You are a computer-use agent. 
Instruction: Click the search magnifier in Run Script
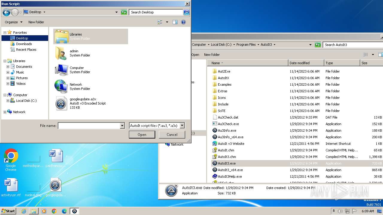(x=186, y=12)
